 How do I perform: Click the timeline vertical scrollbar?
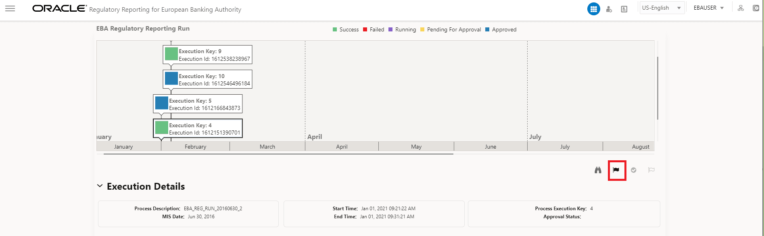pos(658,88)
